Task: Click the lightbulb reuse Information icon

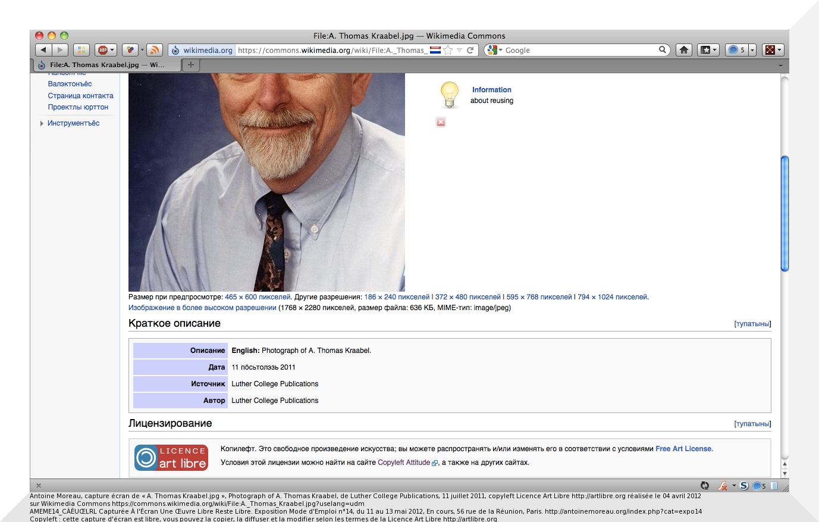Action: point(450,95)
